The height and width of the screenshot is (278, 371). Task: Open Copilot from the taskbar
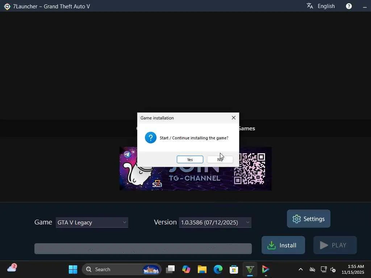click(x=186, y=269)
